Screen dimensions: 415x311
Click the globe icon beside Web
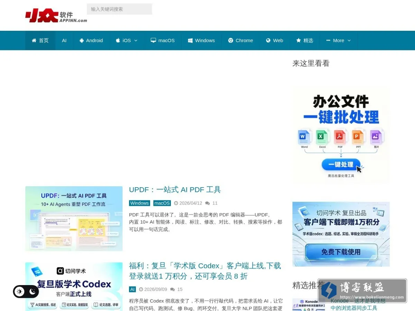click(268, 40)
